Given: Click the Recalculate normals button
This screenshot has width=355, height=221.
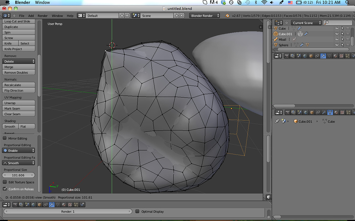Looking at the screenshot, I should point(19,85).
